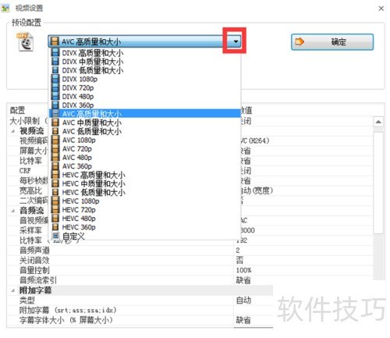The width and height of the screenshot is (390, 338).
Task: Choose AVC 480p preset
Action: coord(145,158)
